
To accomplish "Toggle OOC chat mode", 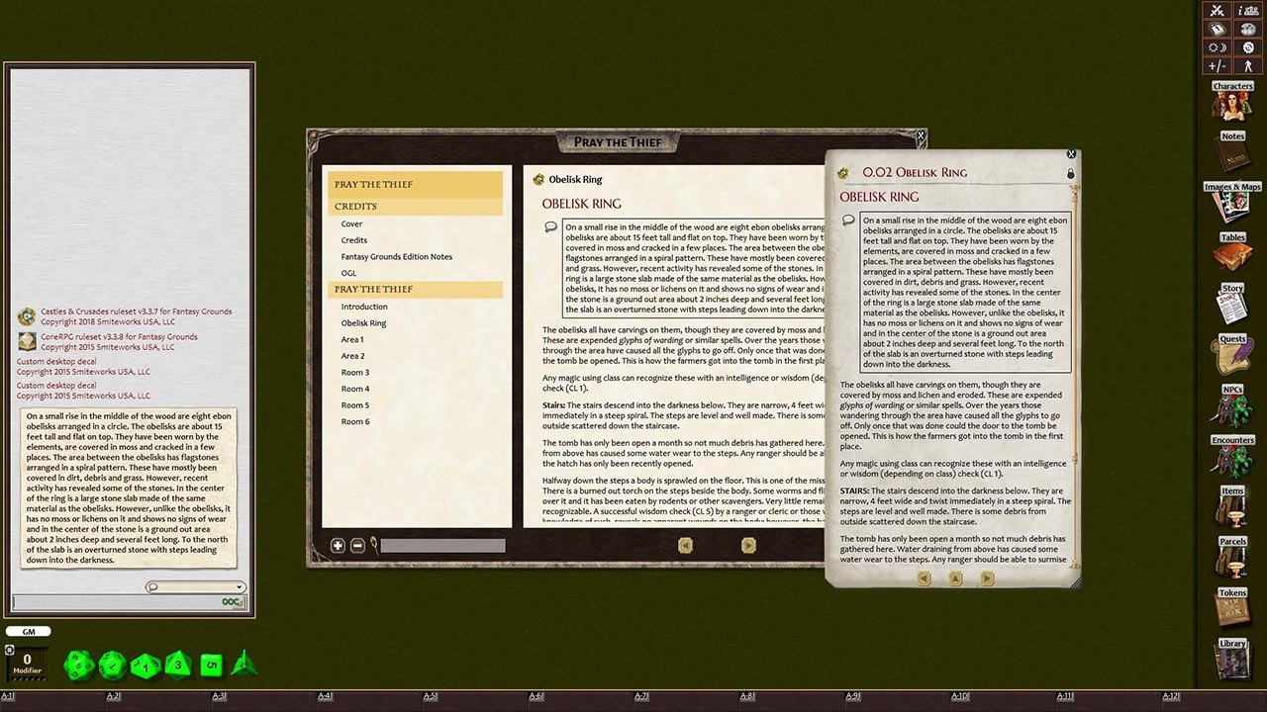I will [230, 601].
